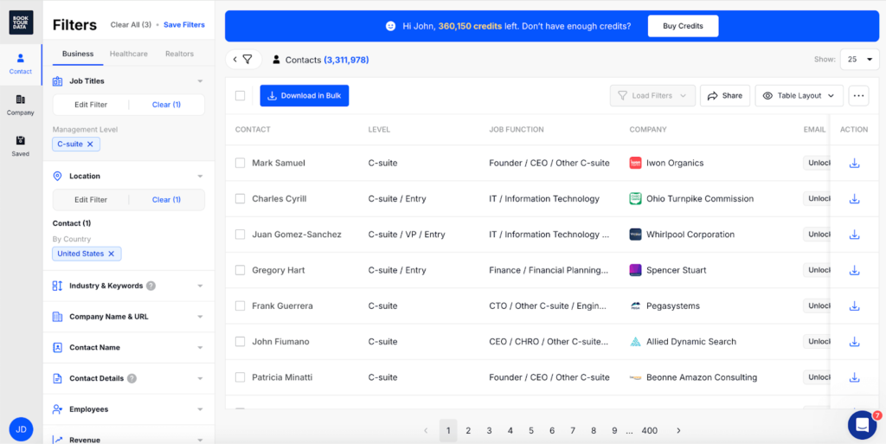Open the Show 25 rows dropdown
Screen dimensions: 886x444
(859, 60)
